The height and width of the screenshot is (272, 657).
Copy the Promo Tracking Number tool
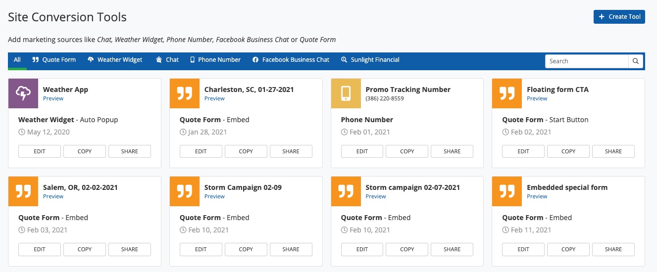(407, 151)
